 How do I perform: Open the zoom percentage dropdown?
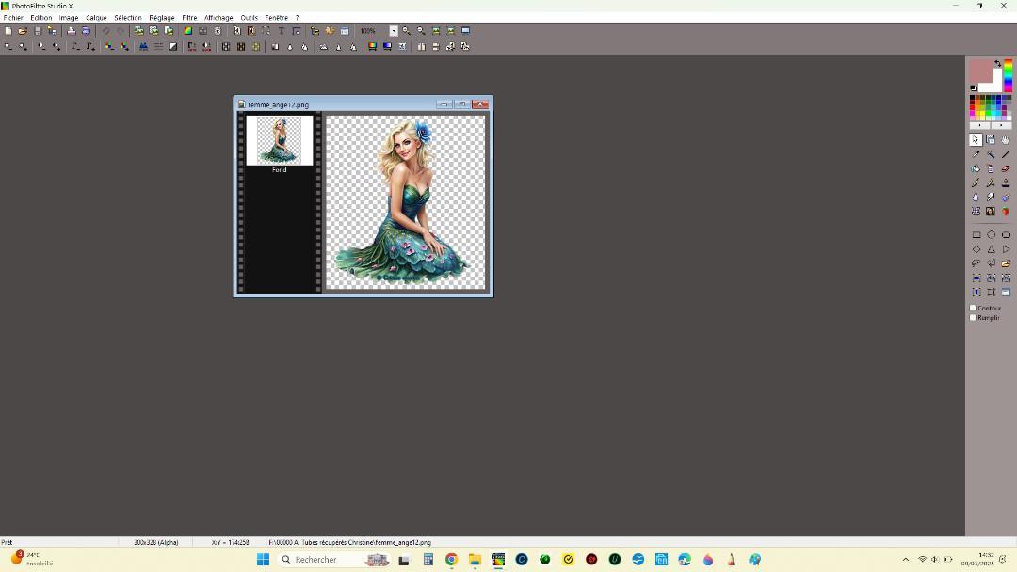[x=394, y=31]
